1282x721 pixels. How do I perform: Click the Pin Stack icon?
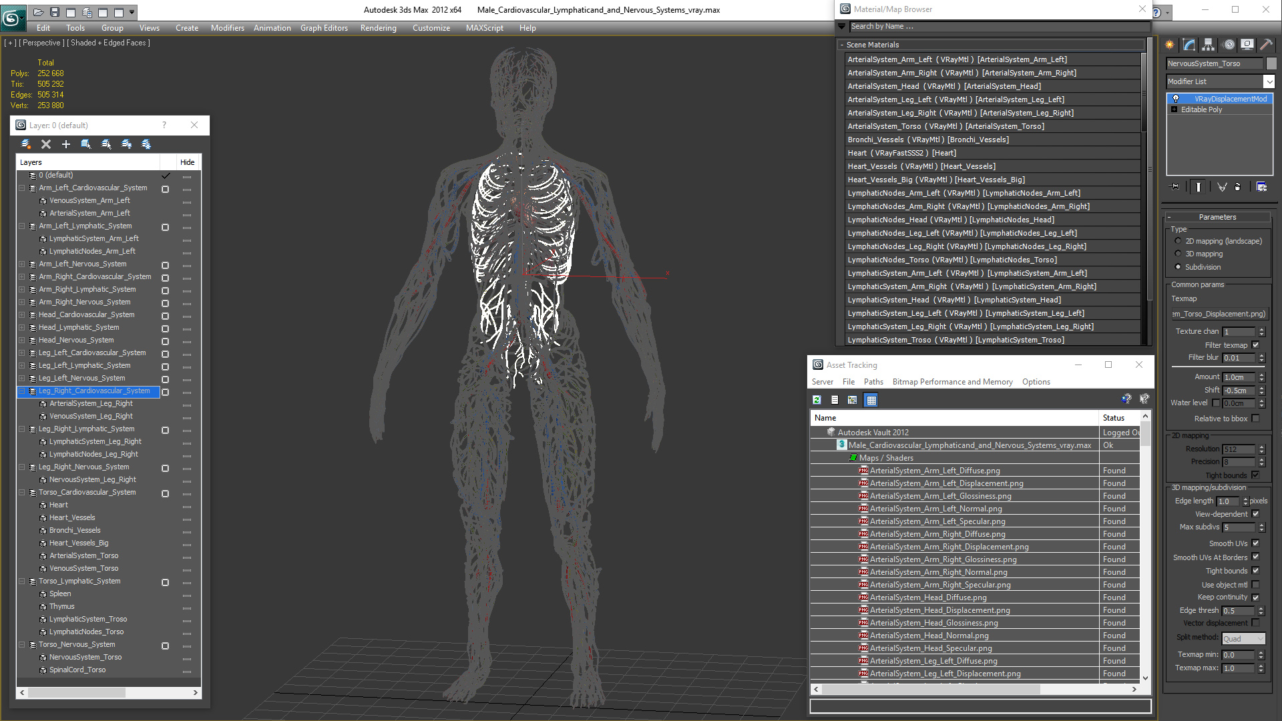click(x=1176, y=187)
